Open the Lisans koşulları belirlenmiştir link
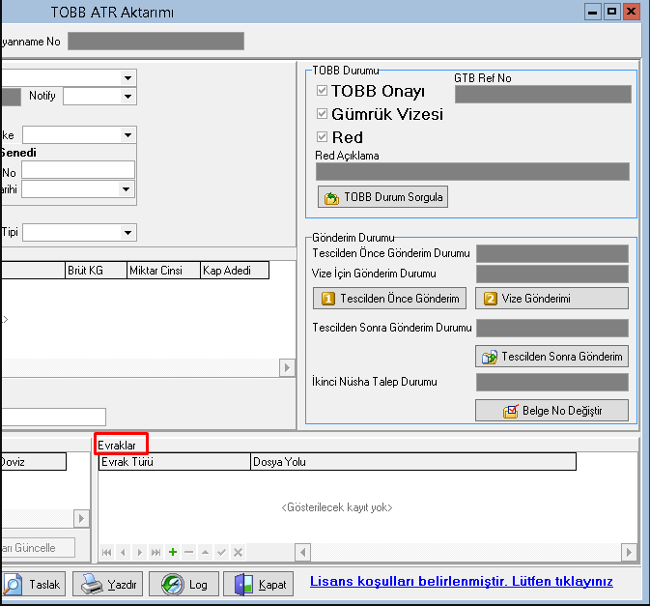The width and height of the screenshot is (650, 606). pyautogui.click(x=462, y=581)
